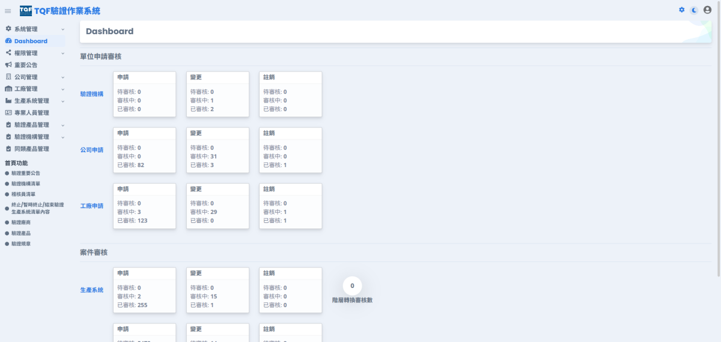721x342 pixels.
Task: Click the clipboard icon beside 同類產品管理
Action: [x=8, y=149]
